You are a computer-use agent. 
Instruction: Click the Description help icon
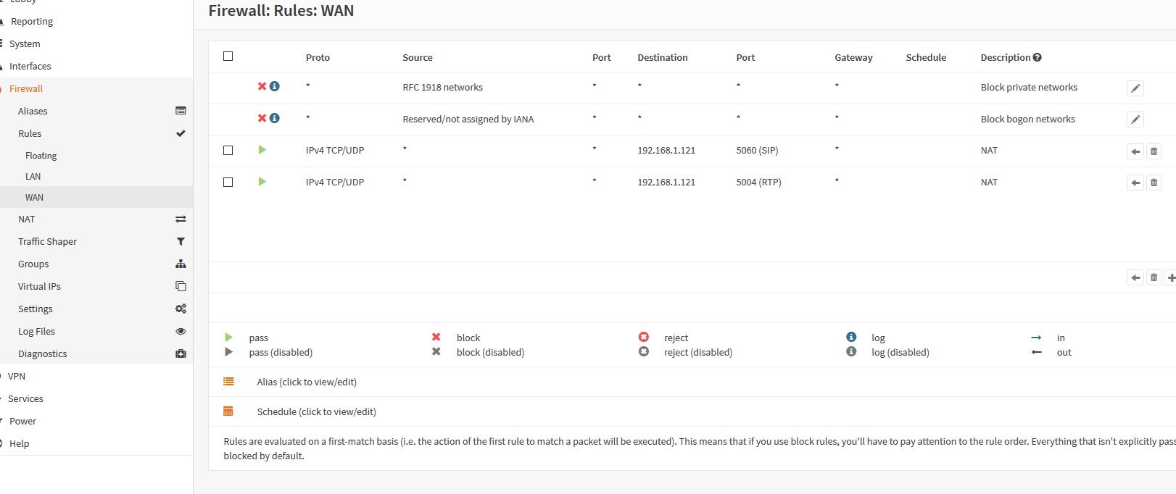(1037, 57)
